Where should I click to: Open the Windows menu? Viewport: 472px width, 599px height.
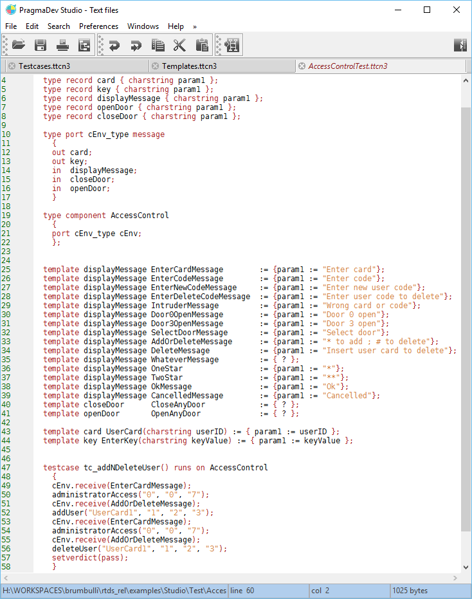pyautogui.click(x=143, y=26)
